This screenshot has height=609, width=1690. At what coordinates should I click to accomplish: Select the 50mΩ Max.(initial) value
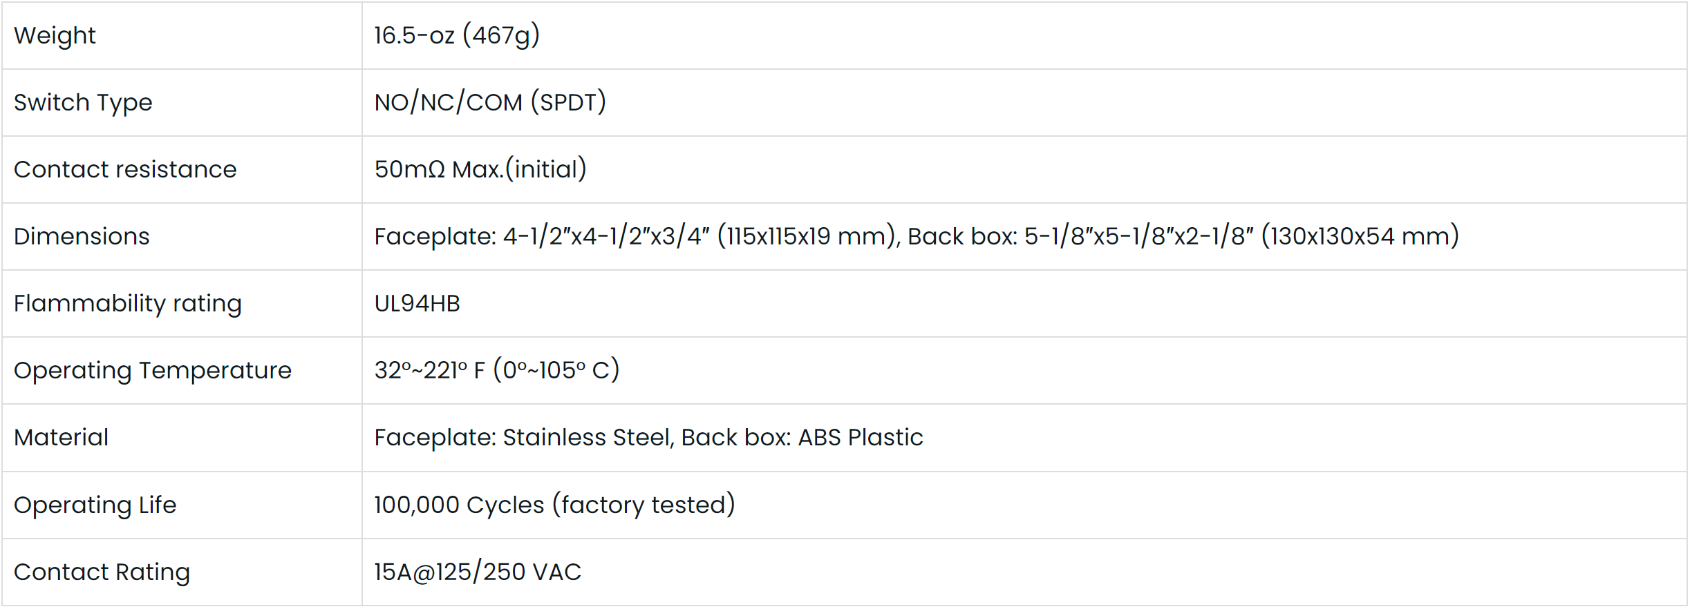coord(480,169)
